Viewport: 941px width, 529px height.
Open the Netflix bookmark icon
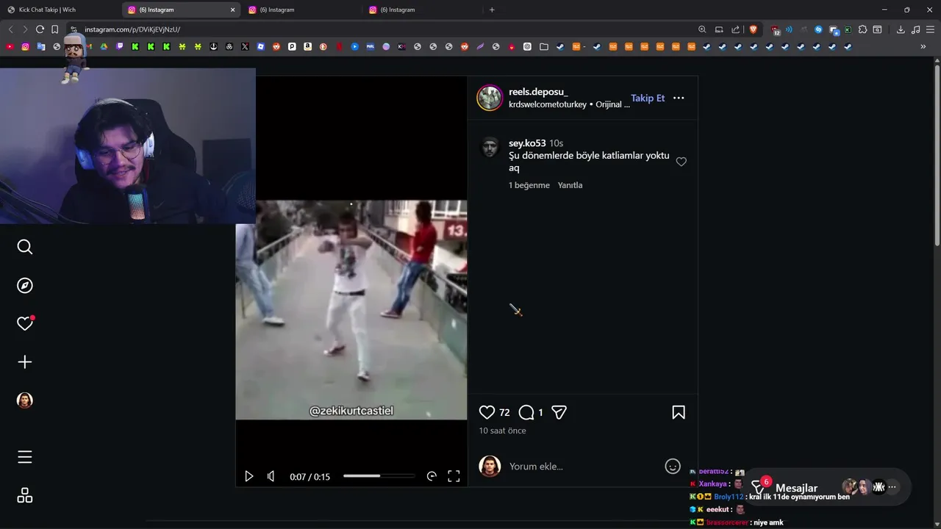pyautogui.click(x=339, y=46)
